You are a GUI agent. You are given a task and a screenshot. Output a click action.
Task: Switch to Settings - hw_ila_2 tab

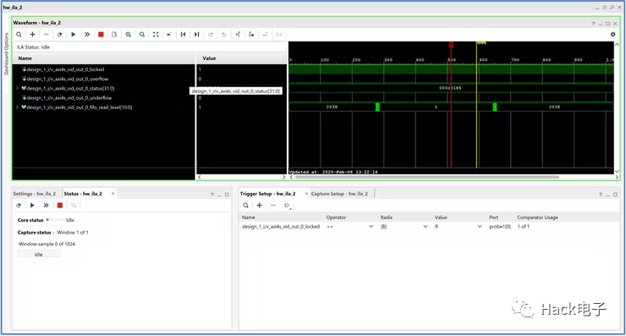(35, 194)
